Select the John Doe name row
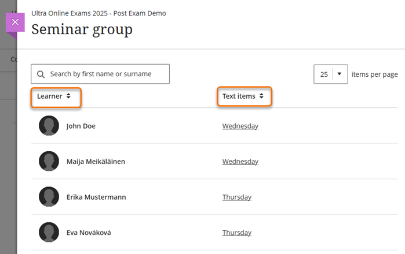Screen dimensions: 405x254 click(x=81, y=126)
